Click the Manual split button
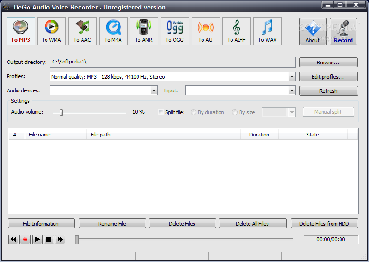Image resolution: width=369 pixels, height=262 pixels. (x=328, y=112)
